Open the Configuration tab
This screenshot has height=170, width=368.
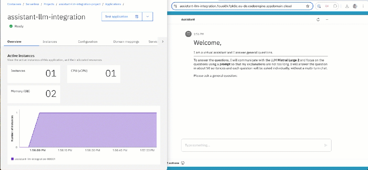pyautogui.click(x=88, y=42)
